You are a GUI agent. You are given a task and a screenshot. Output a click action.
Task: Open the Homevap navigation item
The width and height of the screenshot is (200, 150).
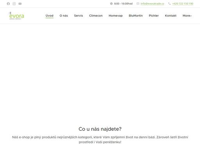(116, 16)
